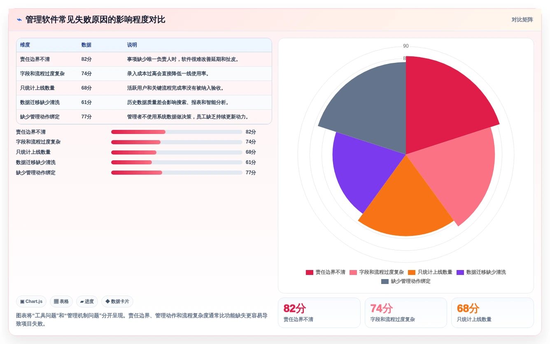Screen dimensions: 550x344
Task: Click the 说明 column header
Action: coord(132,45)
